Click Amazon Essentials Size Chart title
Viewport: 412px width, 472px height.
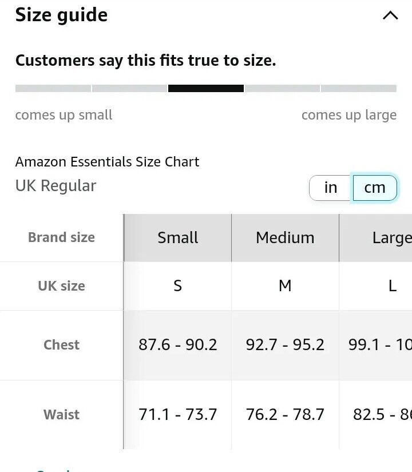(107, 162)
